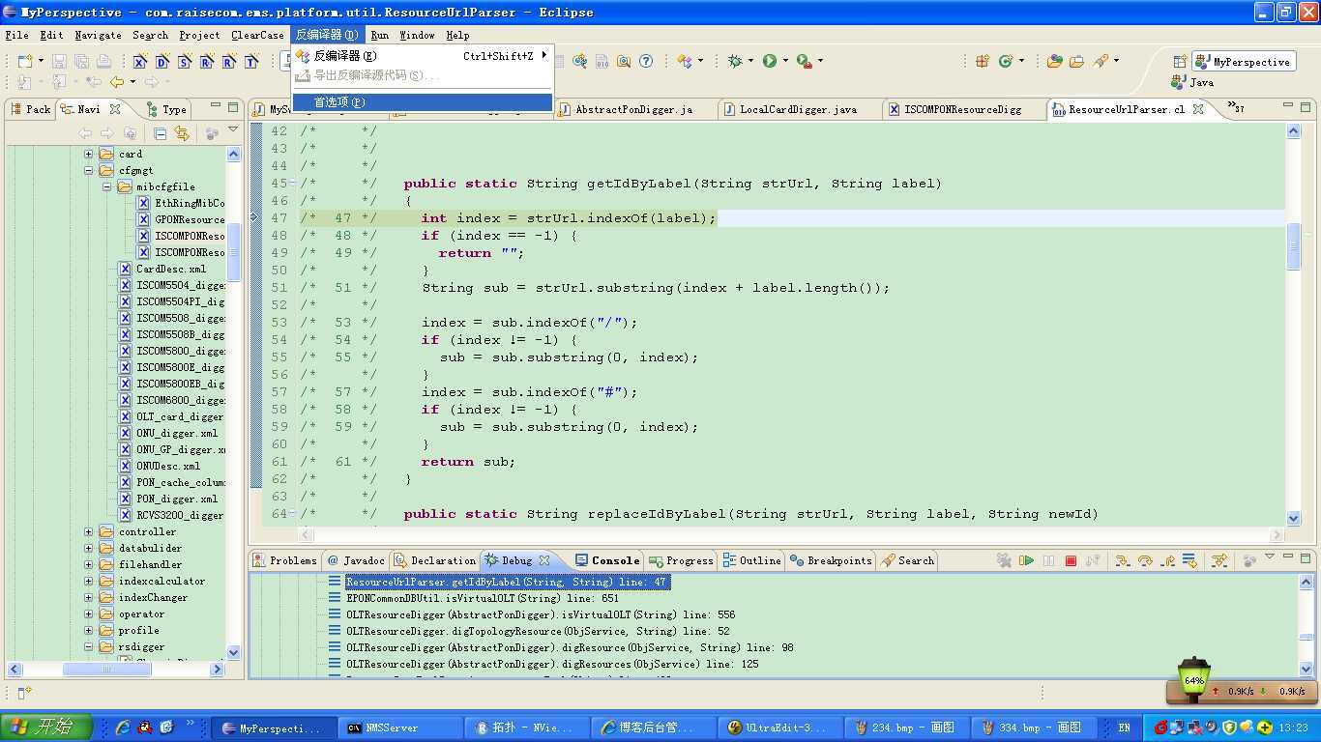Viewport: 1321px width, 742px height.
Task: Collapse getIdByLabel method fold at line 45
Action: point(293,184)
